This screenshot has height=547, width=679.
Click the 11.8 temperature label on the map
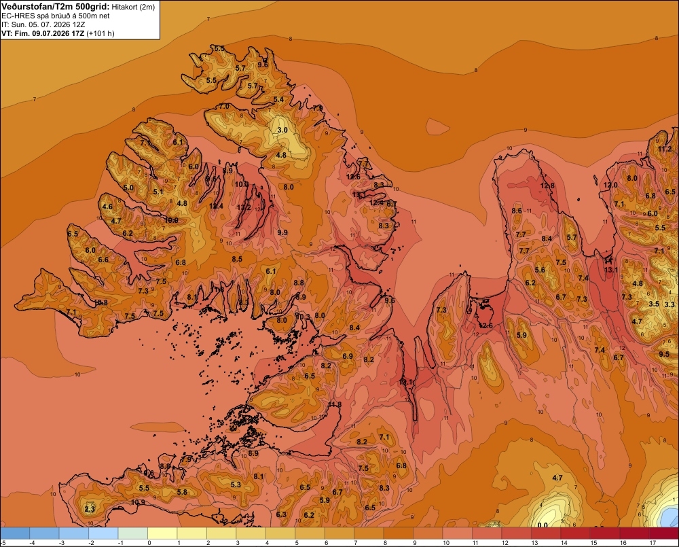tap(334, 404)
